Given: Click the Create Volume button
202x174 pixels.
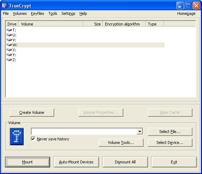Looking at the screenshot, I should 32,112.
